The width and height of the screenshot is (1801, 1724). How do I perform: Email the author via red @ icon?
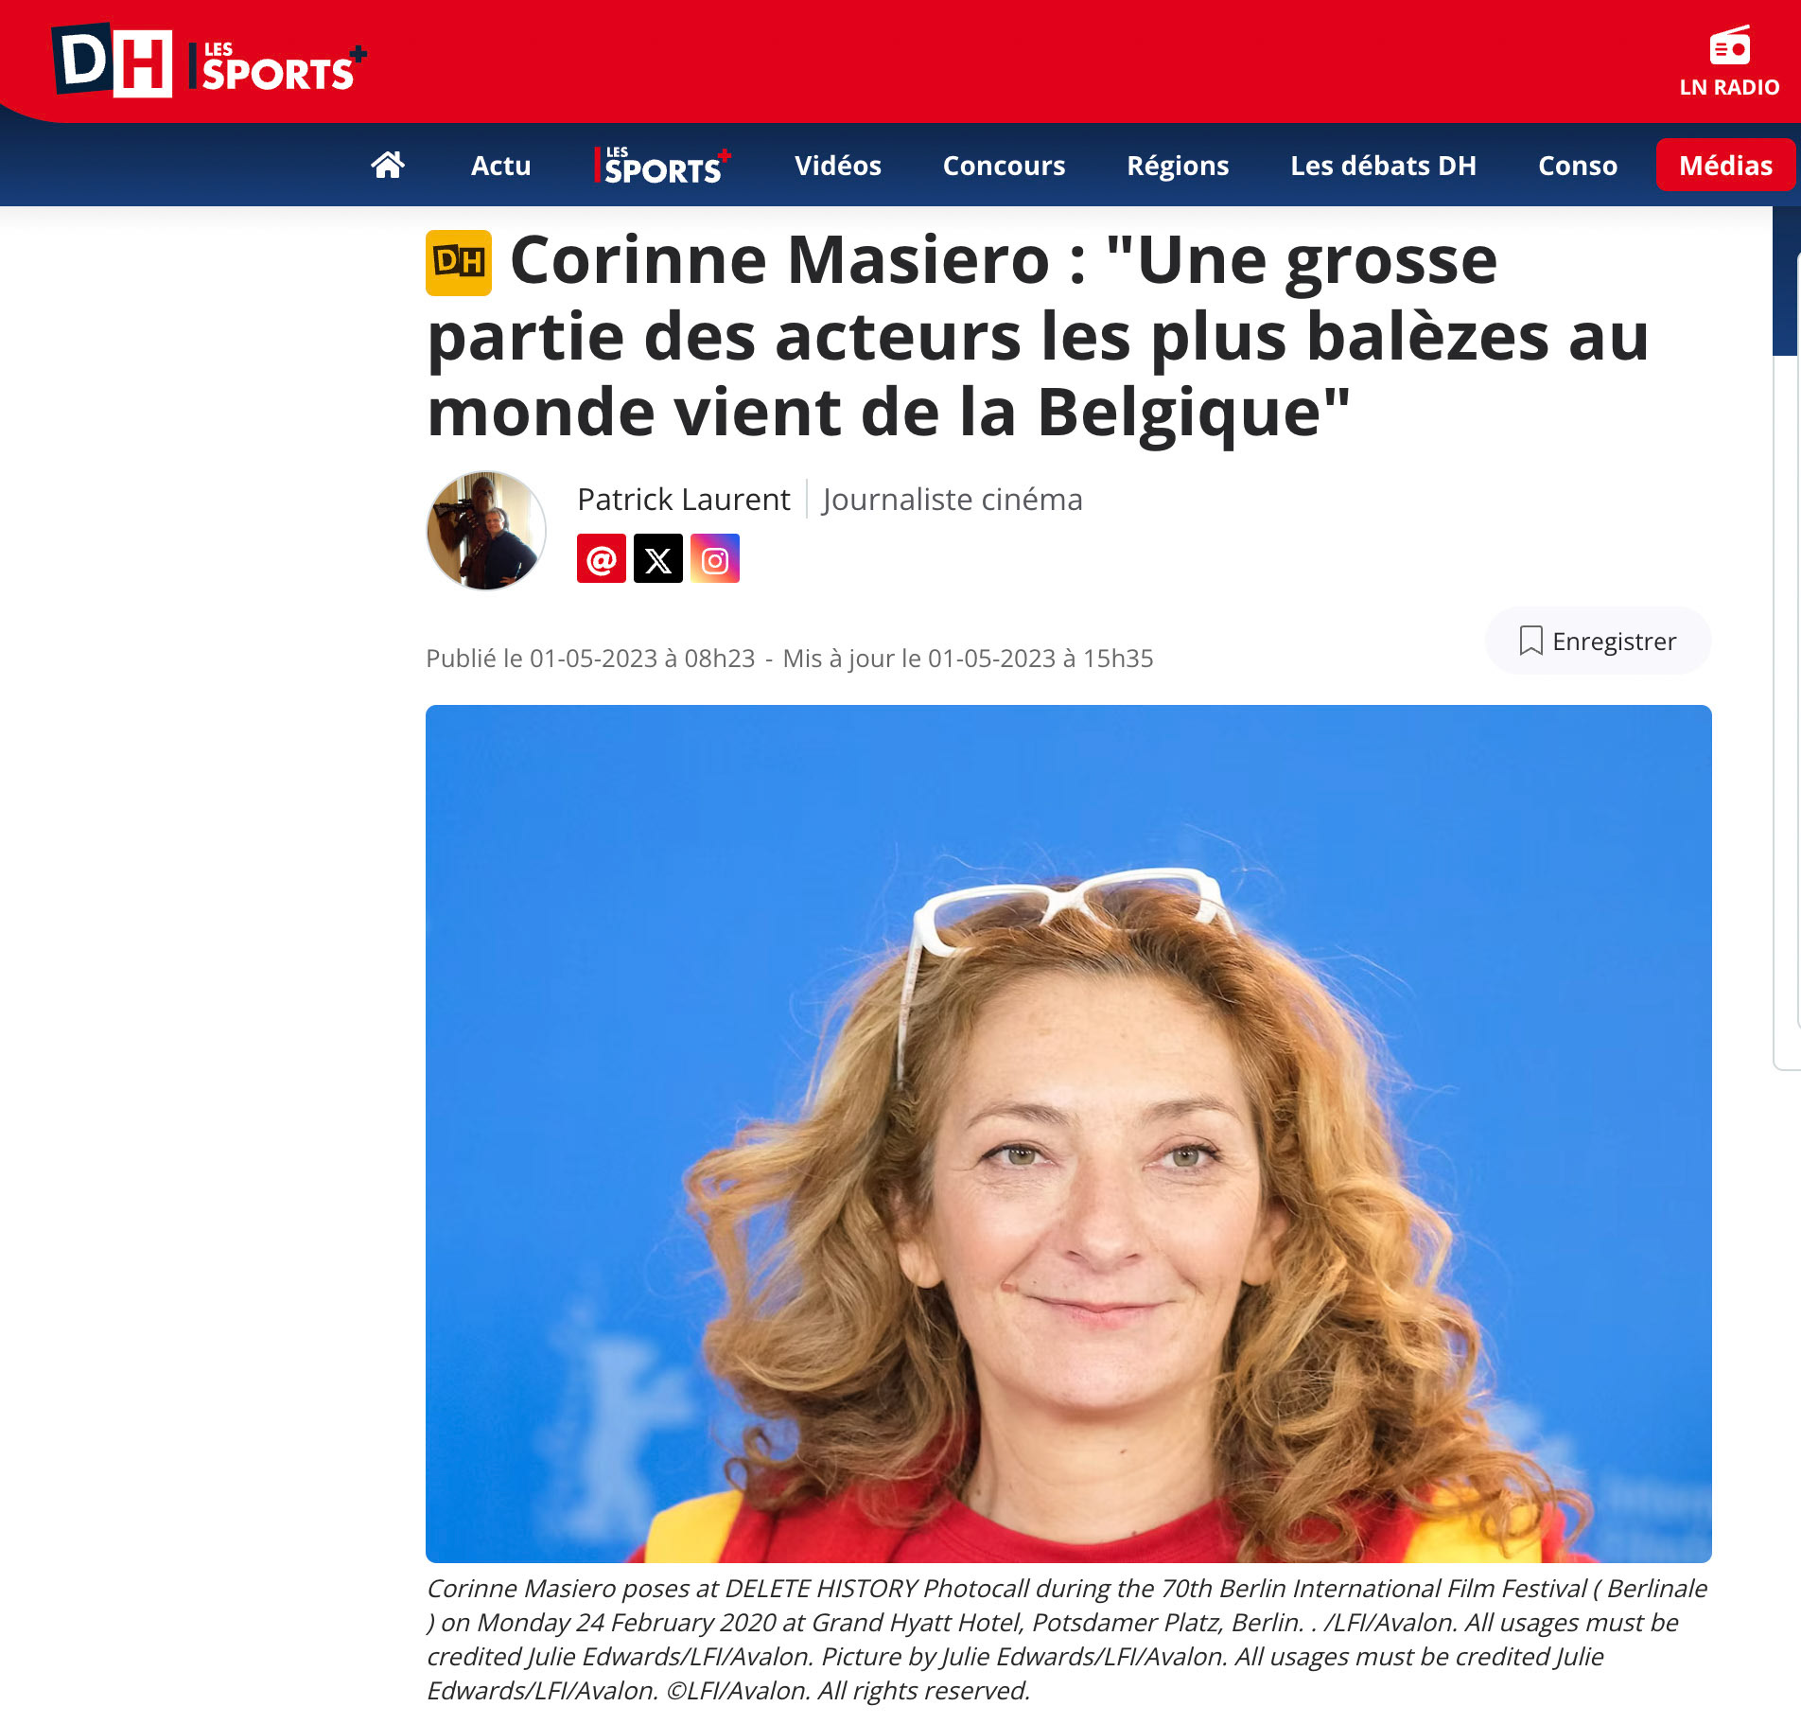602,558
